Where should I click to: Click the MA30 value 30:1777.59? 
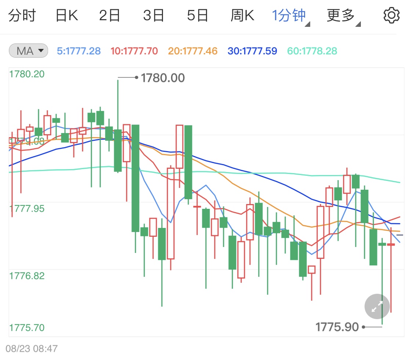click(x=252, y=51)
